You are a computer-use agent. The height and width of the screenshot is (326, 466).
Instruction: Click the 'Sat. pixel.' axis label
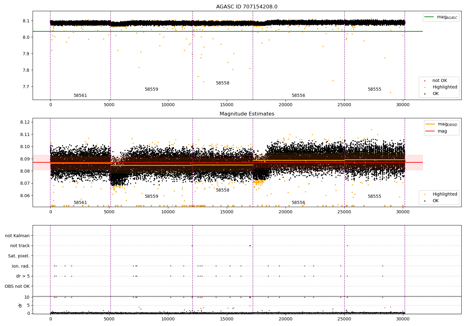pos(19,256)
